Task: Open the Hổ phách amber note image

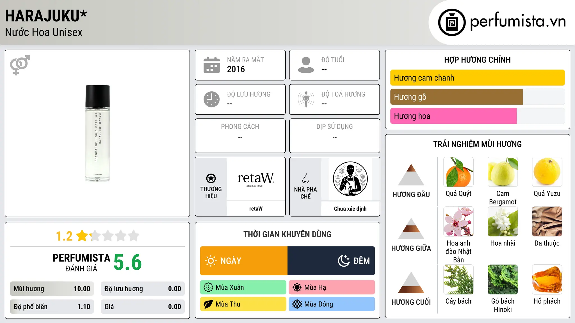Action: coord(547,280)
